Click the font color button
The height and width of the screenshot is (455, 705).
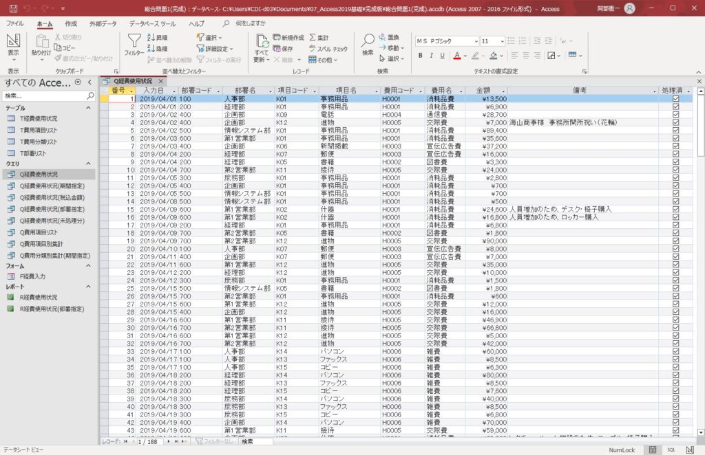tap(458, 56)
